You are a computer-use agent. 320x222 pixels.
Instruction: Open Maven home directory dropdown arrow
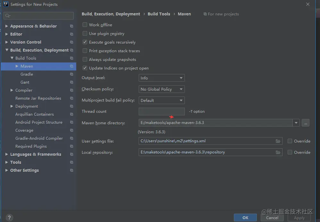pos(296,123)
